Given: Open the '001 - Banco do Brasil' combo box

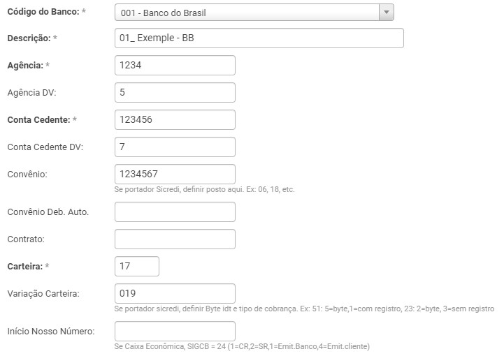Looking at the screenshot, I should point(246,13).
